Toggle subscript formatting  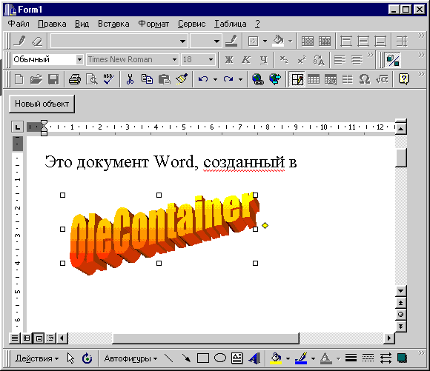(284, 60)
